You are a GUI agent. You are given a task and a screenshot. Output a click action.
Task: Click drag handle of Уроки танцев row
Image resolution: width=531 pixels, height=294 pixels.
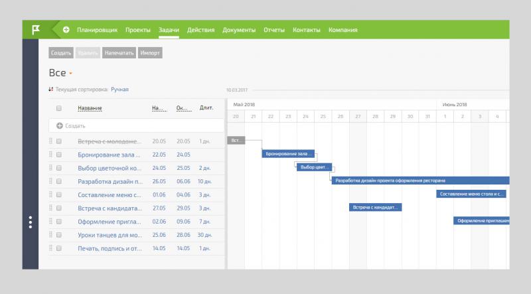(x=50, y=235)
